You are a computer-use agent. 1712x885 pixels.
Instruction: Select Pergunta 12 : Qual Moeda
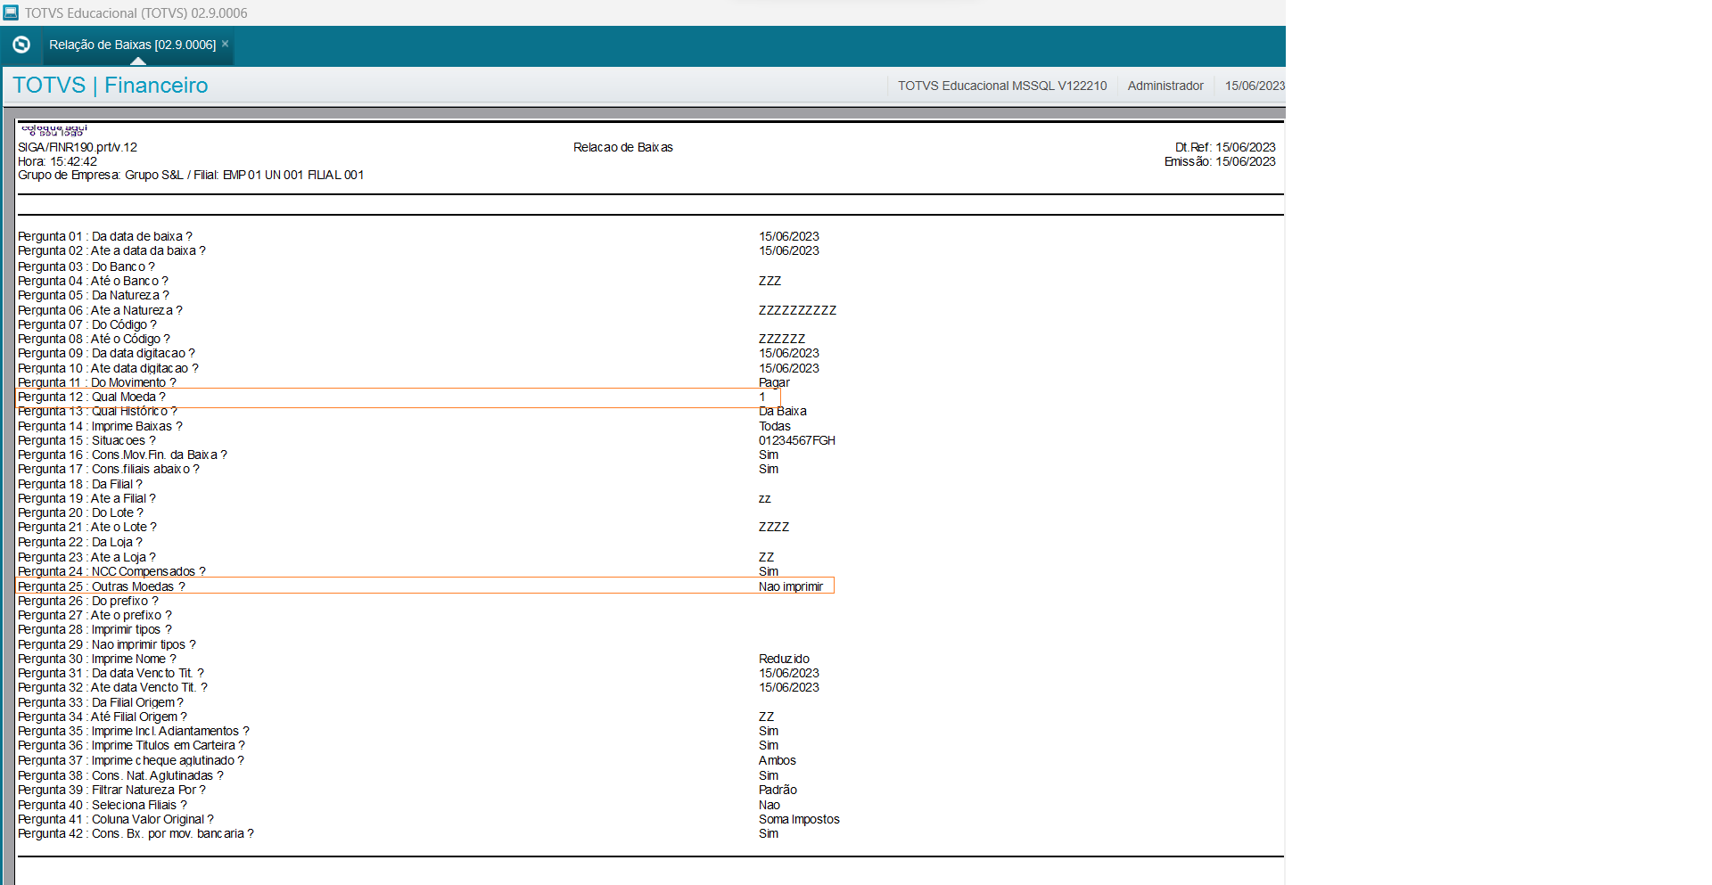click(x=92, y=397)
